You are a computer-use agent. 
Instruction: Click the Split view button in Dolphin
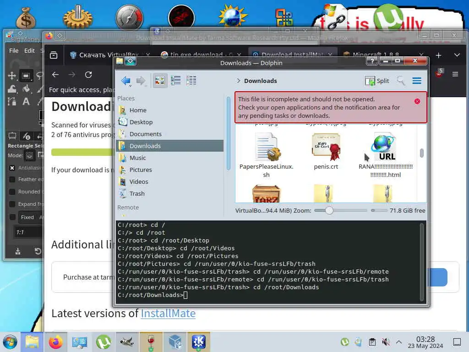[x=377, y=81]
